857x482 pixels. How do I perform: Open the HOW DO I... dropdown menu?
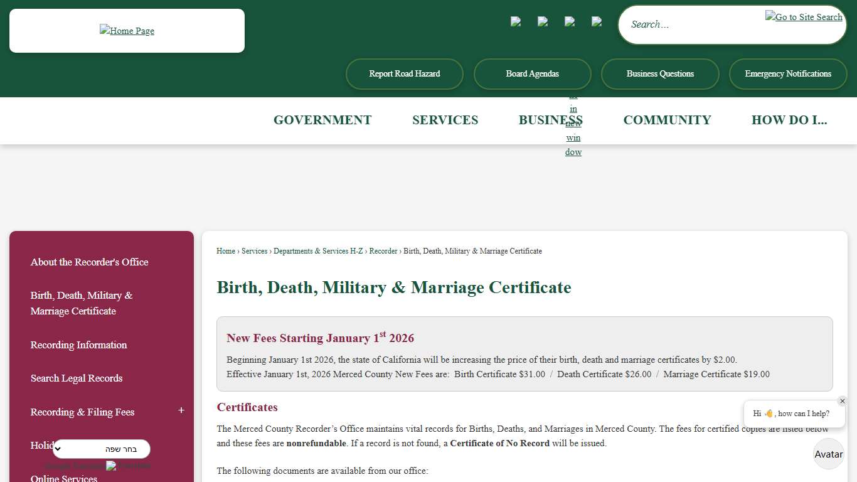tap(790, 120)
